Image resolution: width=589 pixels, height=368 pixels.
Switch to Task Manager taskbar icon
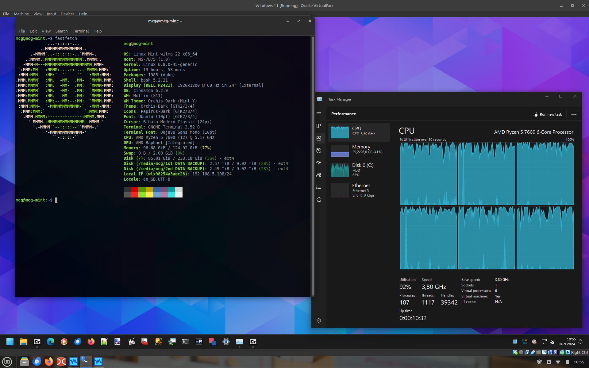[x=240, y=342]
